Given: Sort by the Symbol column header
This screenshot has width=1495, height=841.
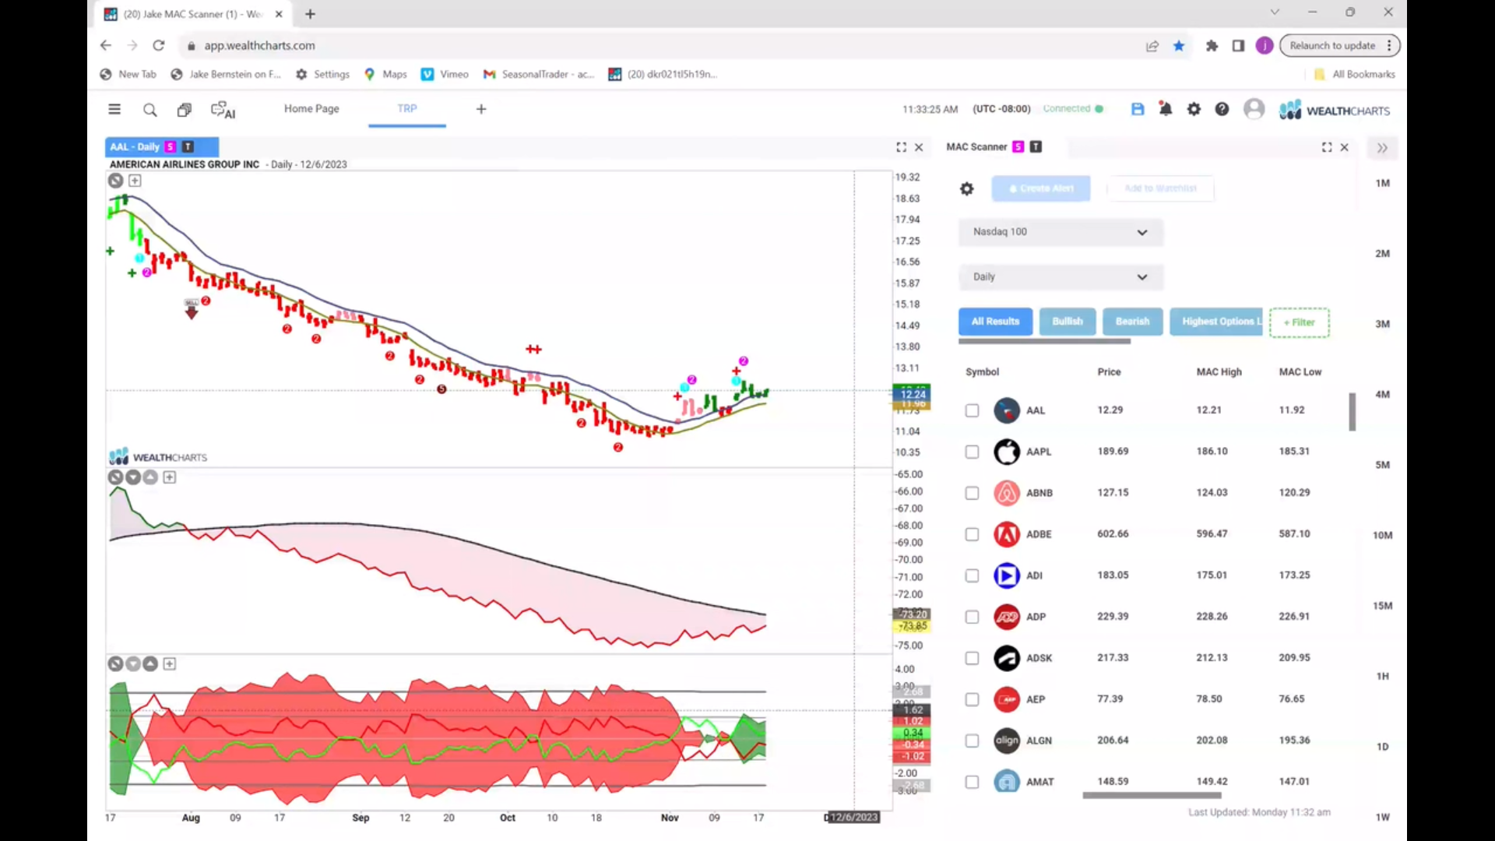Looking at the screenshot, I should 982,372.
